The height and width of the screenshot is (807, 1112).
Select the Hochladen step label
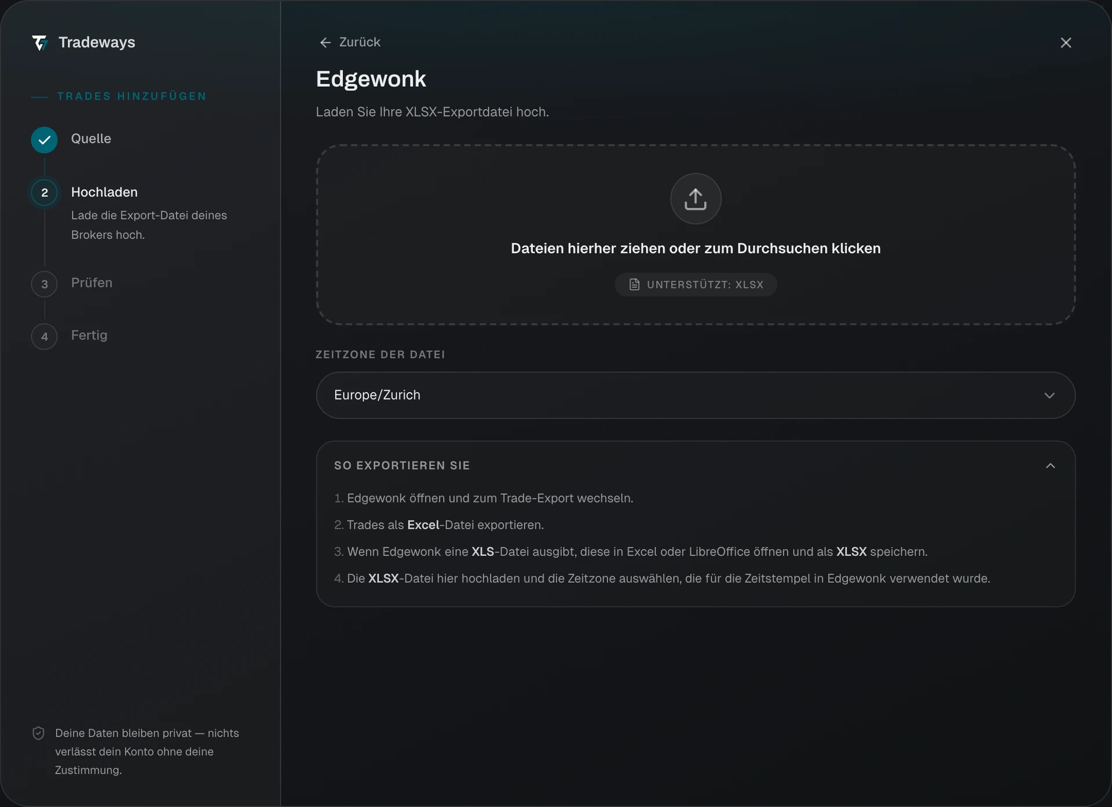tap(104, 192)
